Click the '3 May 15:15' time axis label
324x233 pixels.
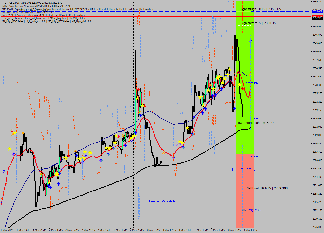(202, 230)
